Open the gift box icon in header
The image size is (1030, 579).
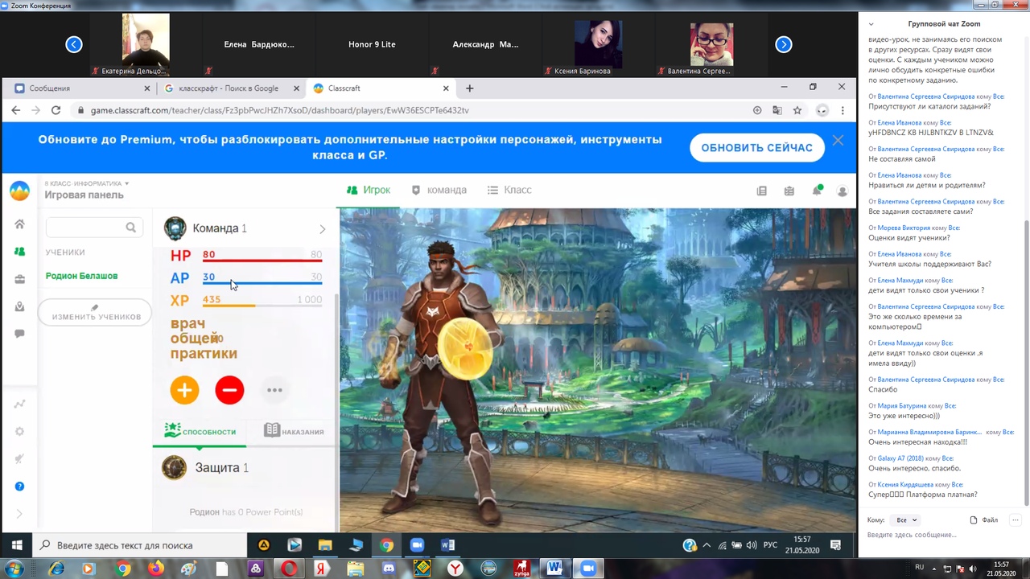click(789, 191)
